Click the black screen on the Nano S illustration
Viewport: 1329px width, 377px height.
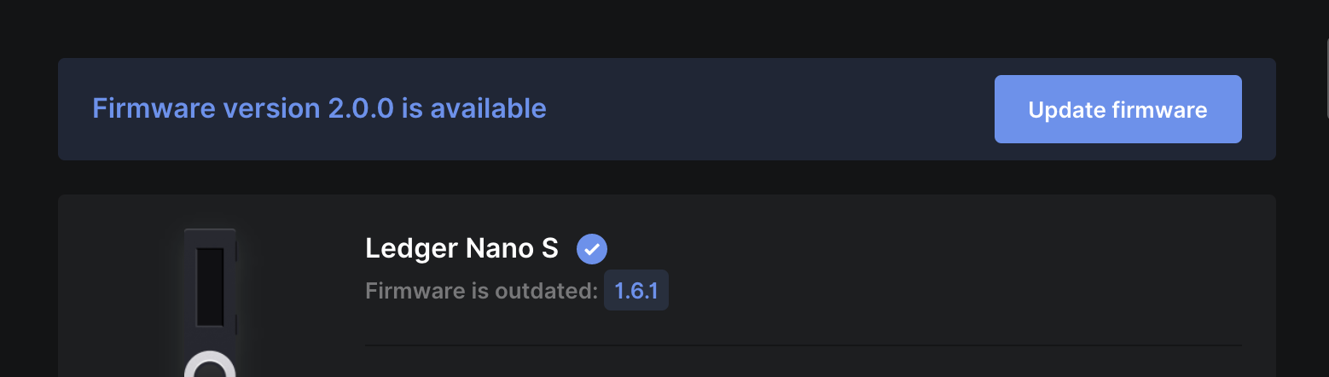pyautogui.click(x=210, y=287)
